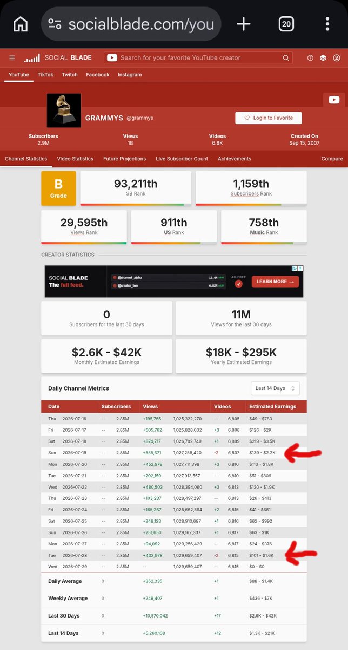Viewport: 348px width, 650px height.
Task: Open the Live Subscriber Count tab
Action: [x=182, y=159]
